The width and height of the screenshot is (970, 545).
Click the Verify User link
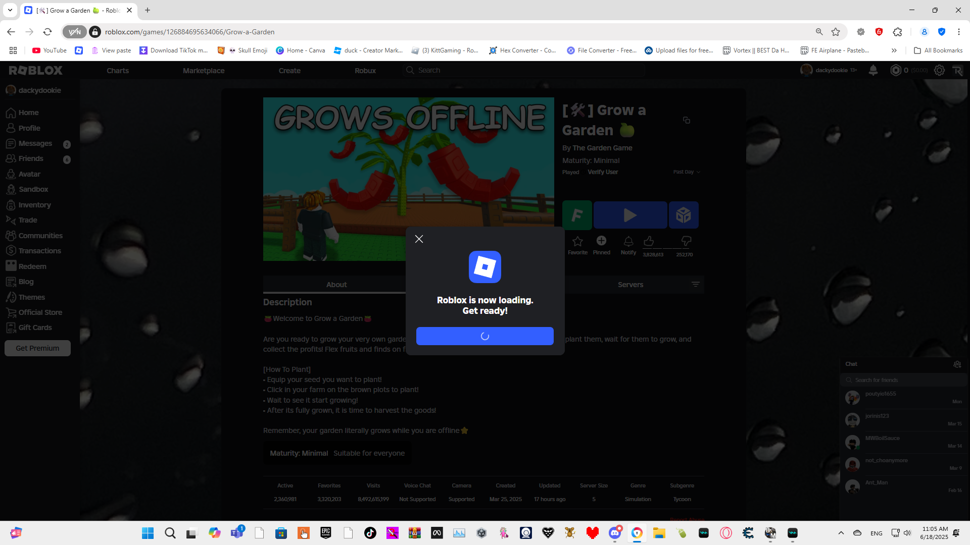pos(603,172)
